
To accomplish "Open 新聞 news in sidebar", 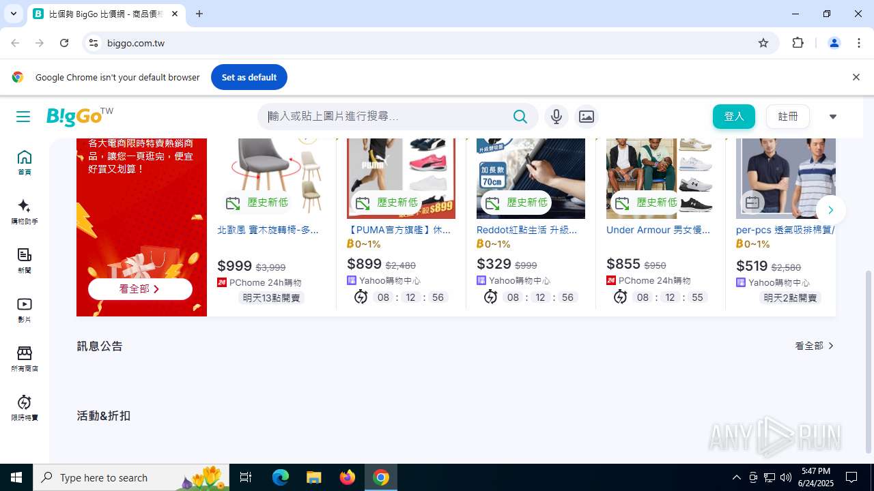I will pyautogui.click(x=25, y=261).
